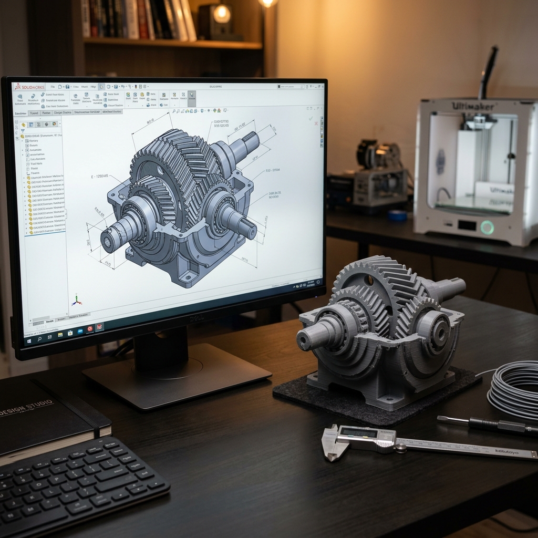538x538 pixels.
Task: Click the red X in the viewport corner
Action: click(316, 123)
